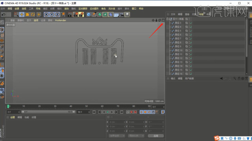This screenshot has height=141, width=252.
Task: Click the object manager vertical scrollbar
Action: pos(246,38)
